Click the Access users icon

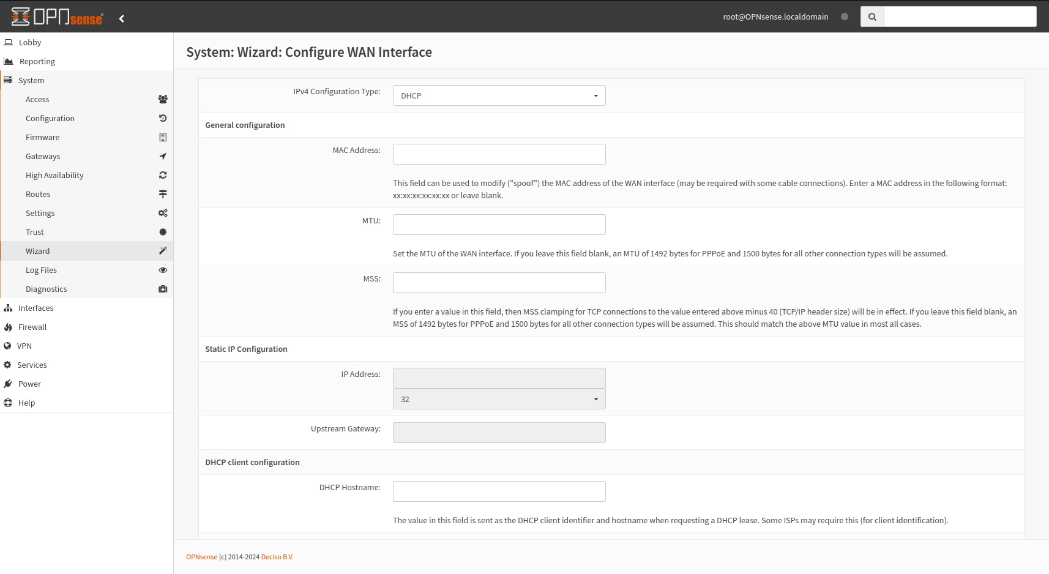pyautogui.click(x=163, y=99)
